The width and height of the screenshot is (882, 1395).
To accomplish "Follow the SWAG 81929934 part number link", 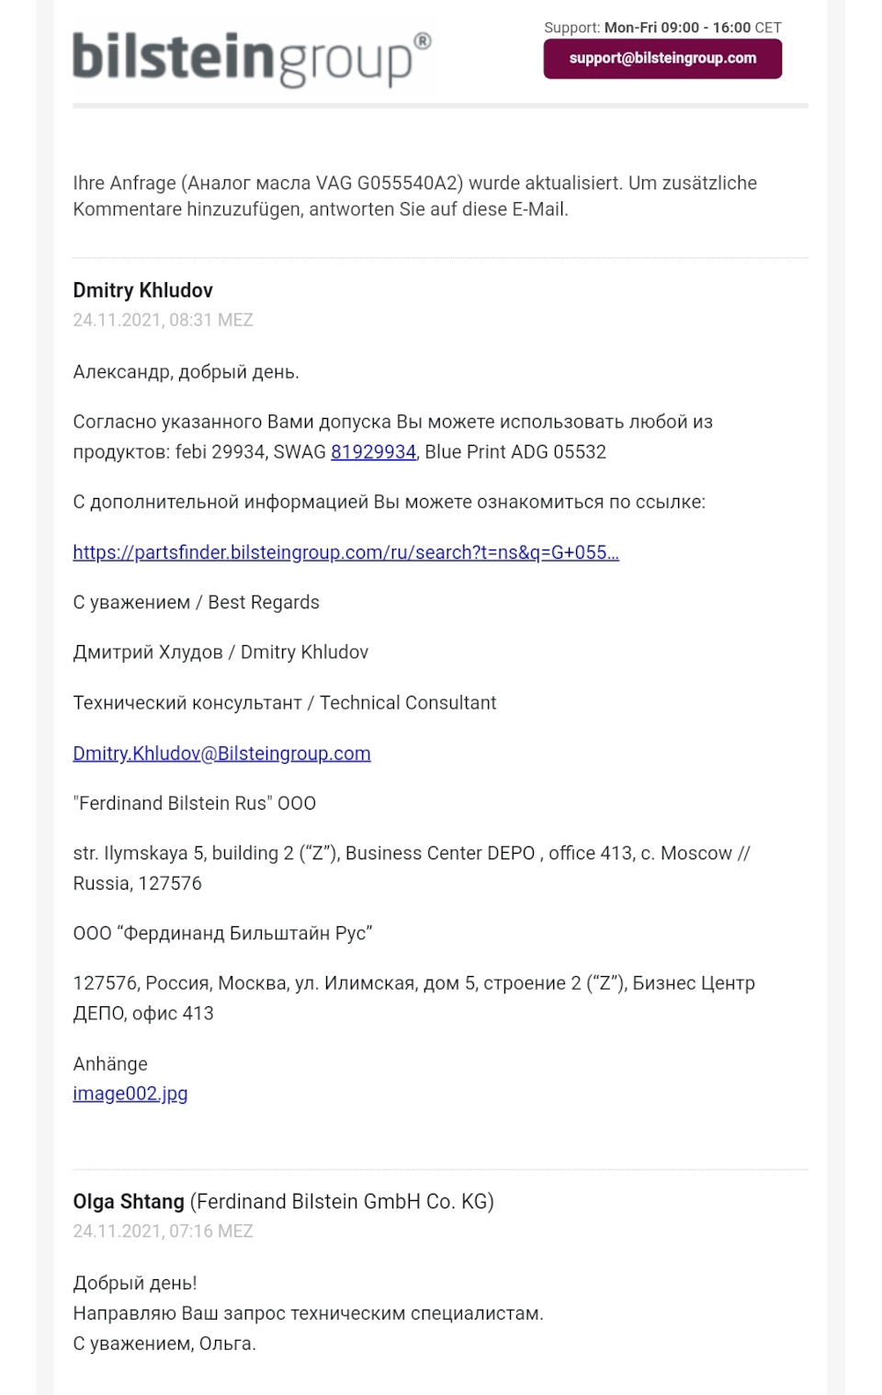I will pos(373,452).
